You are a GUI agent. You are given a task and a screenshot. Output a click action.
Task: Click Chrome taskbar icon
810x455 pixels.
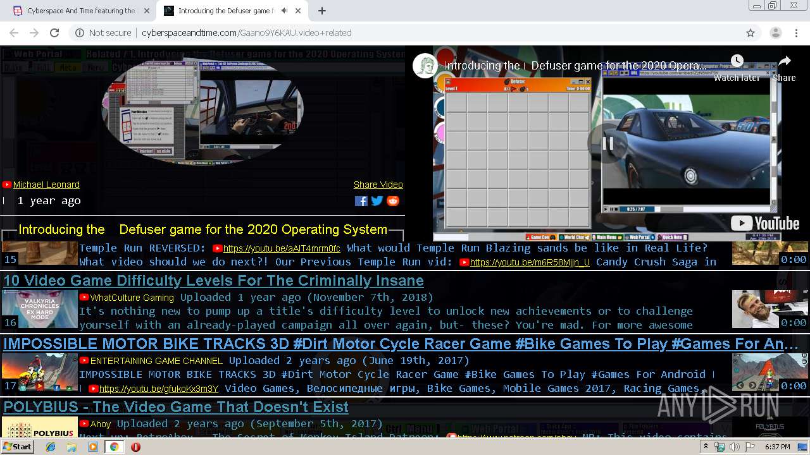pos(114,447)
